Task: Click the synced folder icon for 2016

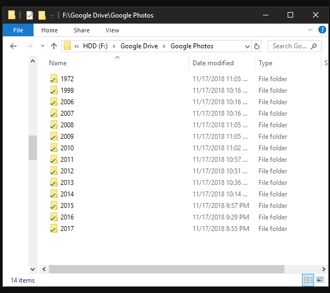Action: [54, 217]
